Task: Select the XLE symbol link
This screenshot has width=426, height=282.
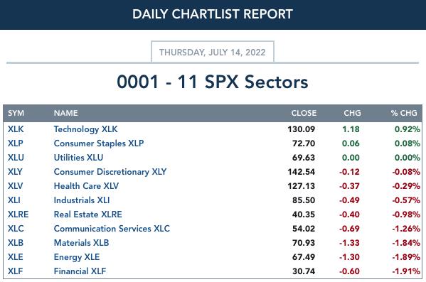Action: (x=15, y=257)
